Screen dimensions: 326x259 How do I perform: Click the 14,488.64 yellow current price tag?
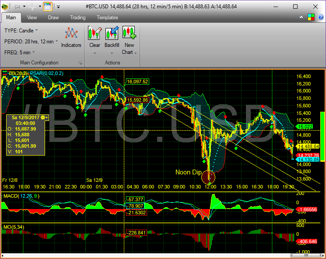(x=308, y=146)
